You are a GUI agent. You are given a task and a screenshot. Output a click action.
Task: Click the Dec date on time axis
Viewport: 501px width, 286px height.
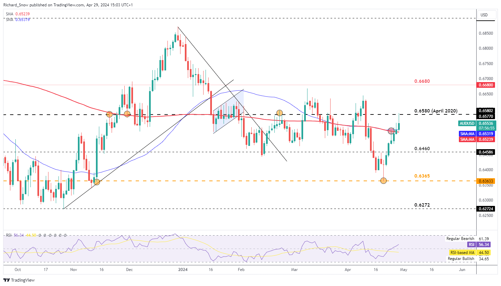coord(129,270)
